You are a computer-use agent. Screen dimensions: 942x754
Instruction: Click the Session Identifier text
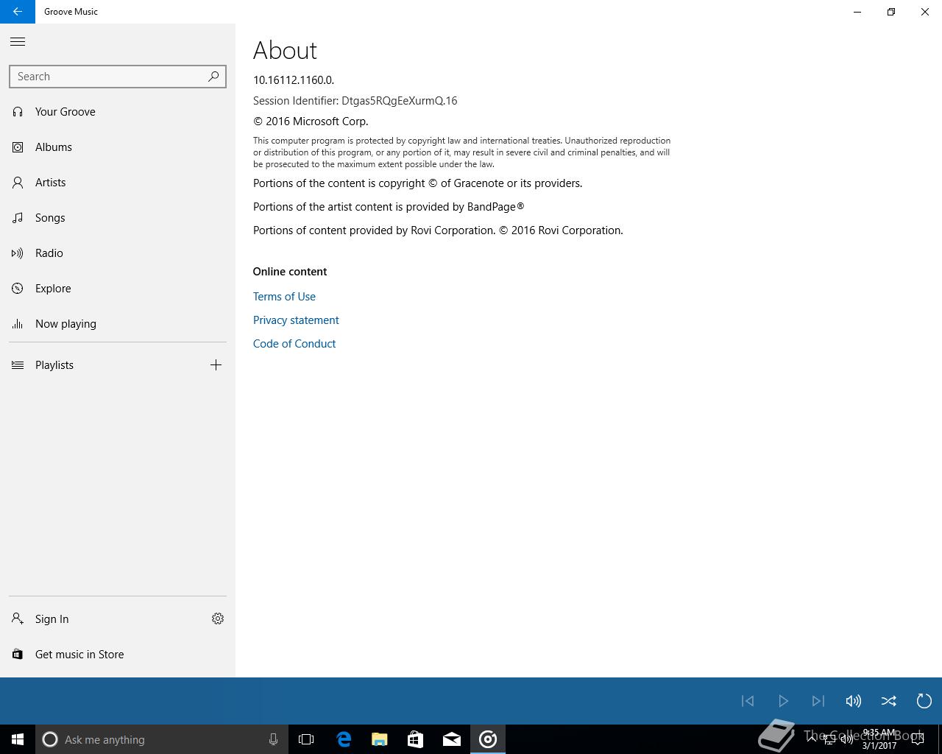pos(355,101)
